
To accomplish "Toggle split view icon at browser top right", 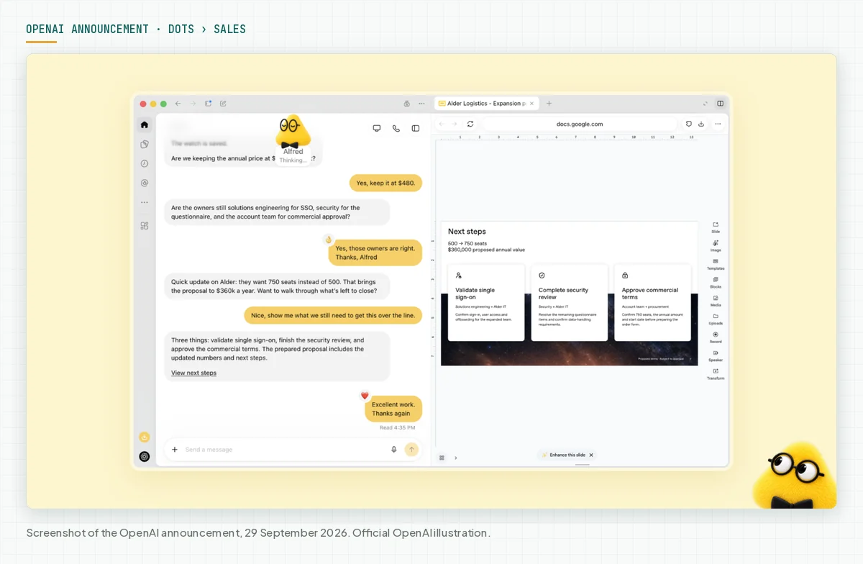I will click(x=720, y=104).
